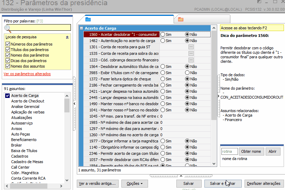Select Sim for parameter 1482
The width and height of the screenshot is (285, 190).
coord(163,41)
